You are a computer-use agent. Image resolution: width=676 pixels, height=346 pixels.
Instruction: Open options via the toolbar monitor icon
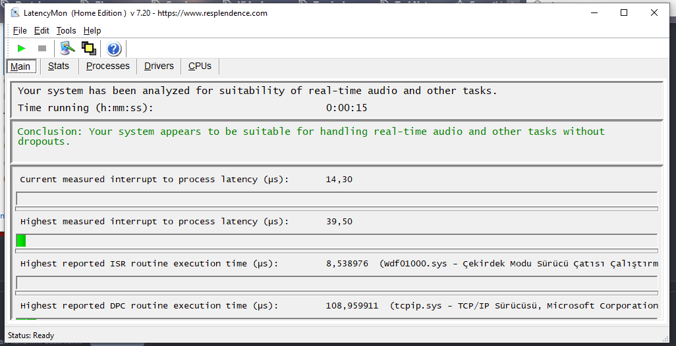click(67, 48)
